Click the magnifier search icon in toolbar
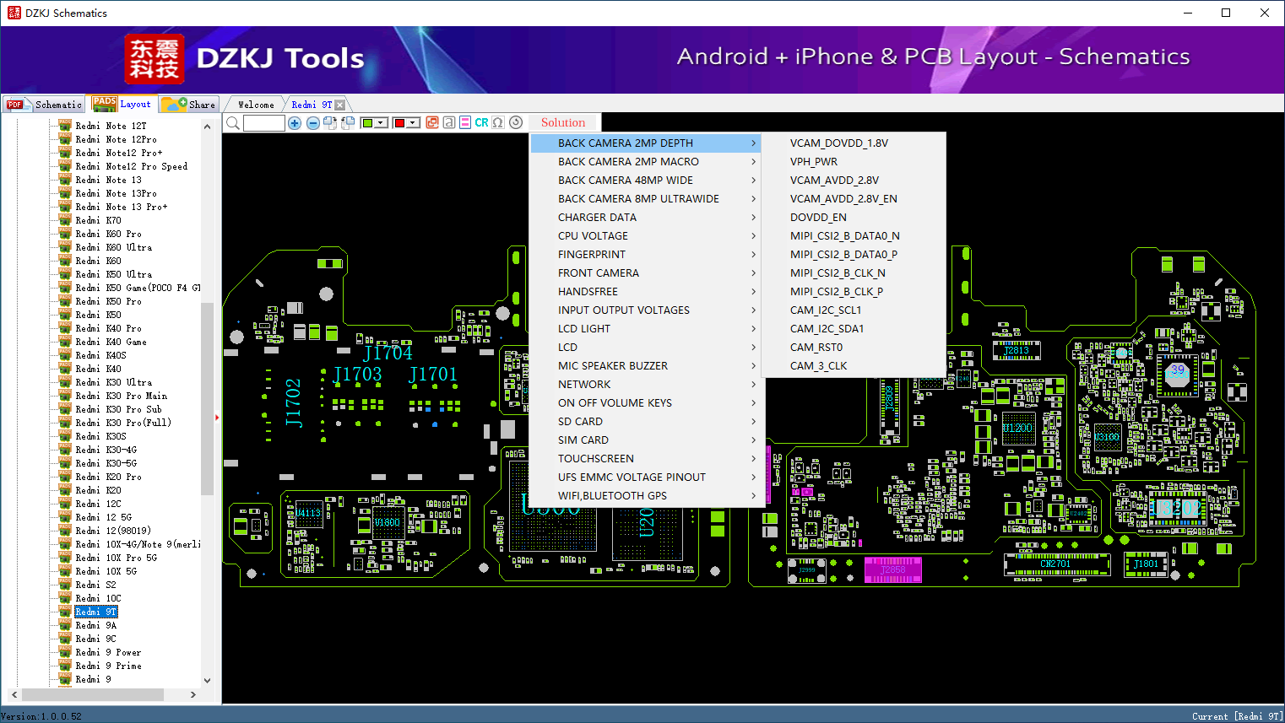The image size is (1285, 723). point(233,123)
